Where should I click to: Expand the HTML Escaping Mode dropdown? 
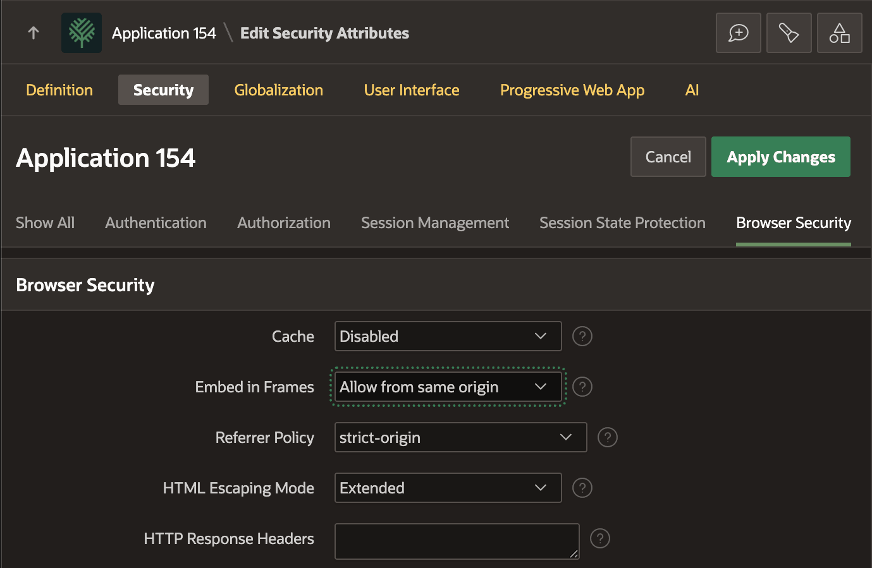coord(448,488)
